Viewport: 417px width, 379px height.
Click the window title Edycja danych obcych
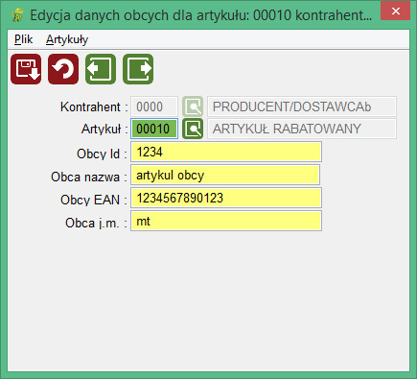point(201,15)
